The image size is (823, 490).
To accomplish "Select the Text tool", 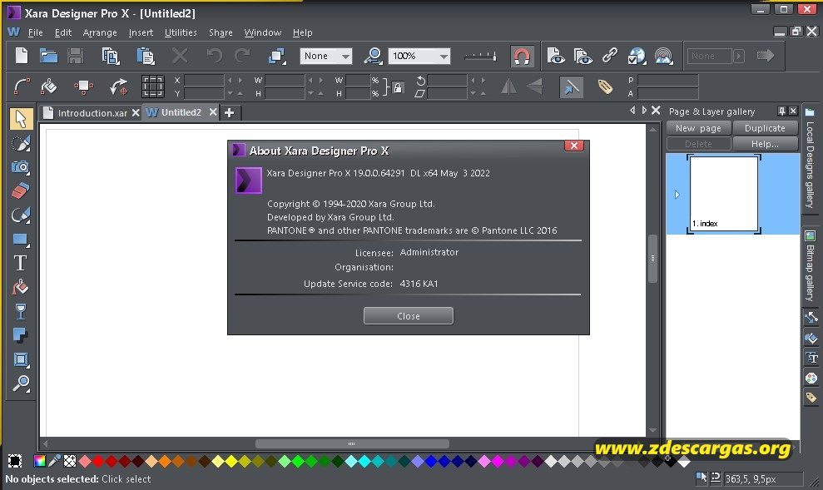I will pyautogui.click(x=21, y=263).
